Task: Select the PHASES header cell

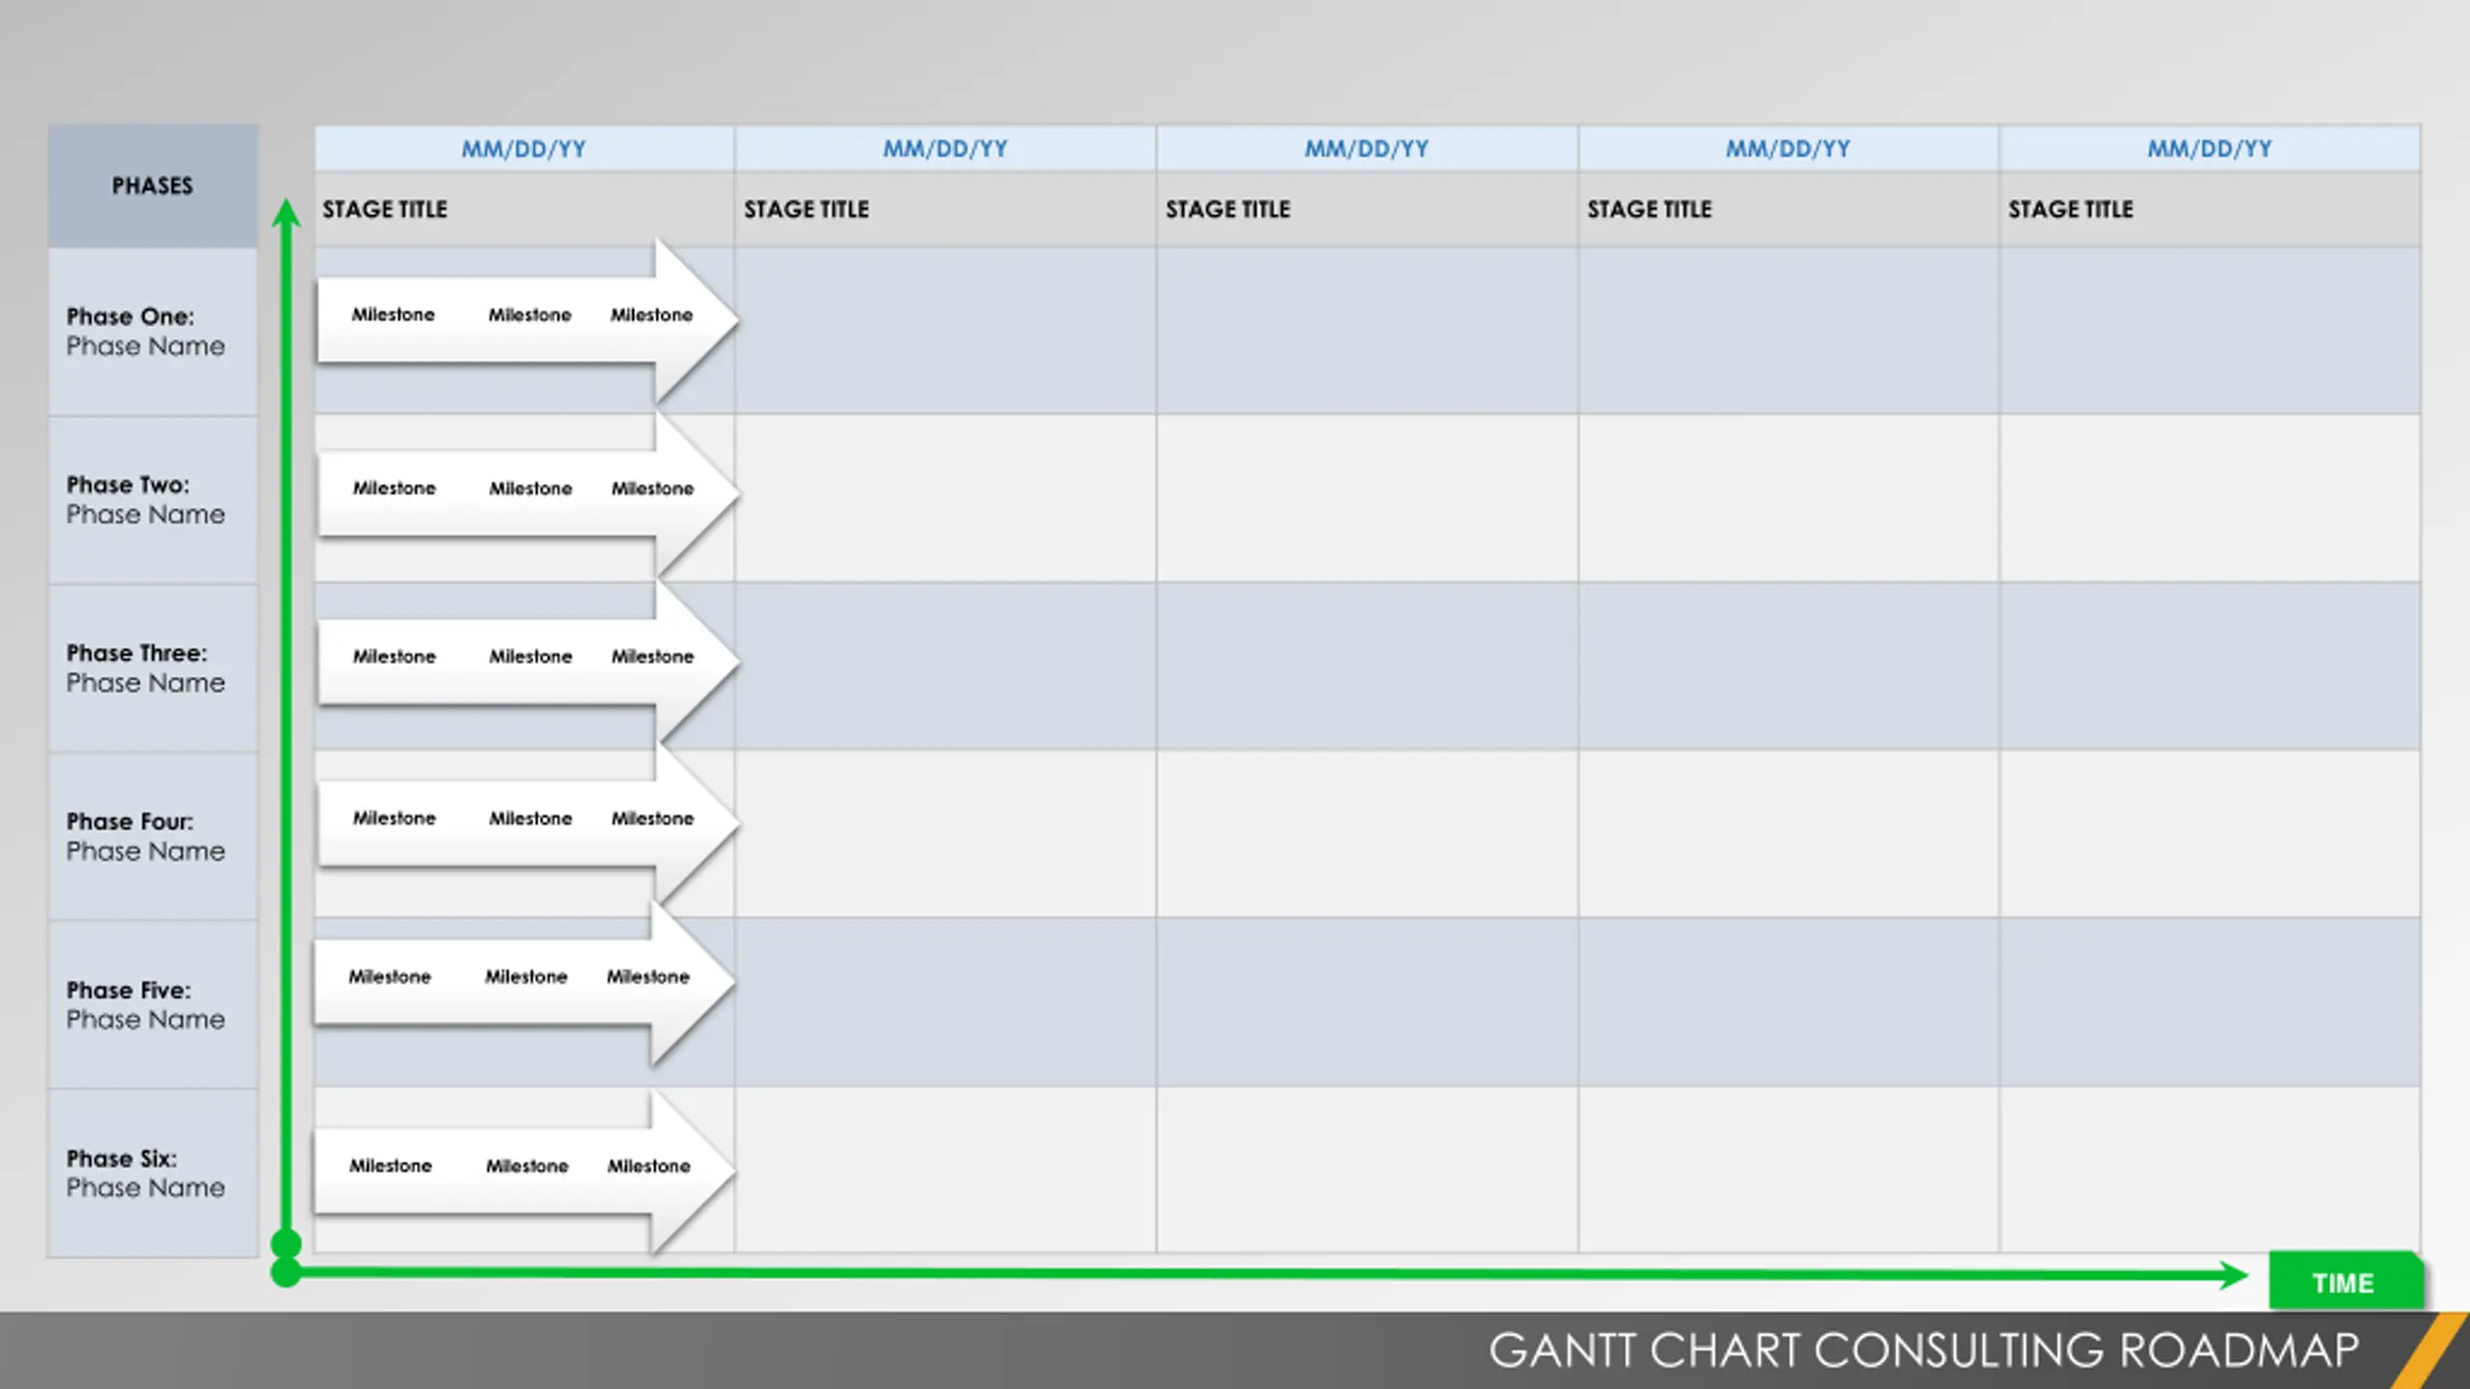Action: [x=152, y=185]
